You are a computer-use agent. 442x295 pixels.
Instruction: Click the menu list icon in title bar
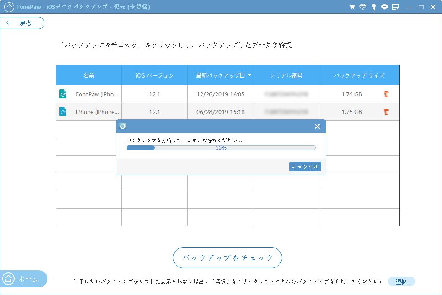pos(395,7)
